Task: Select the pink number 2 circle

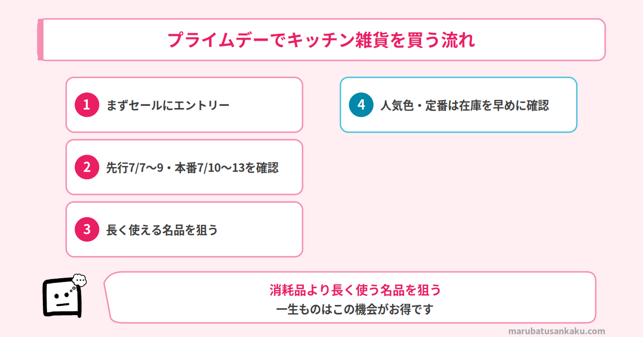Action: (x=87, y=167)
